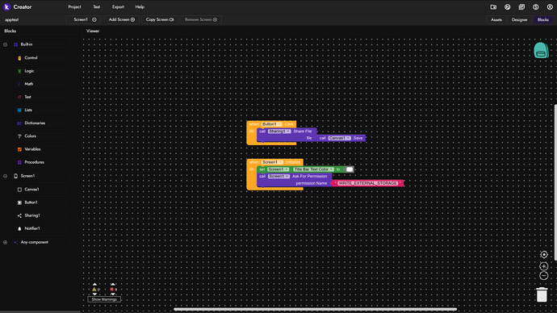The height and width of the screenshot is (313, 557).
Task: Click the red error indicator icon
Action: [x=112, y=290]
